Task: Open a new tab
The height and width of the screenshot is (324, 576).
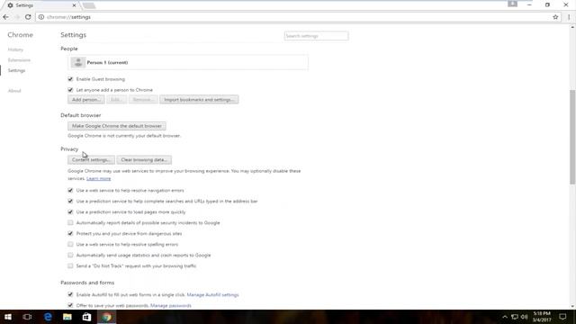Action: tap(89, 5)
